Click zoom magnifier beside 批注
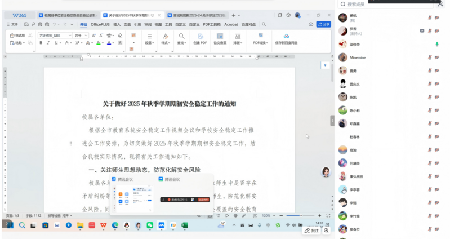This screenshot has height=239, width=450. click(x=326, y=231)
